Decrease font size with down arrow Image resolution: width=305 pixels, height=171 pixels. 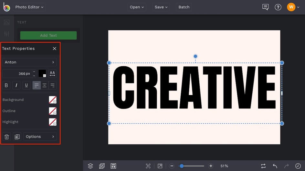point(34,76)
